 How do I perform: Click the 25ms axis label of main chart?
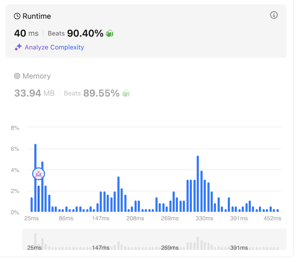coord(32,218)
